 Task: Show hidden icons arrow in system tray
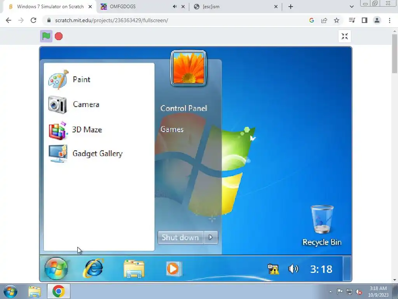(330, 292)
